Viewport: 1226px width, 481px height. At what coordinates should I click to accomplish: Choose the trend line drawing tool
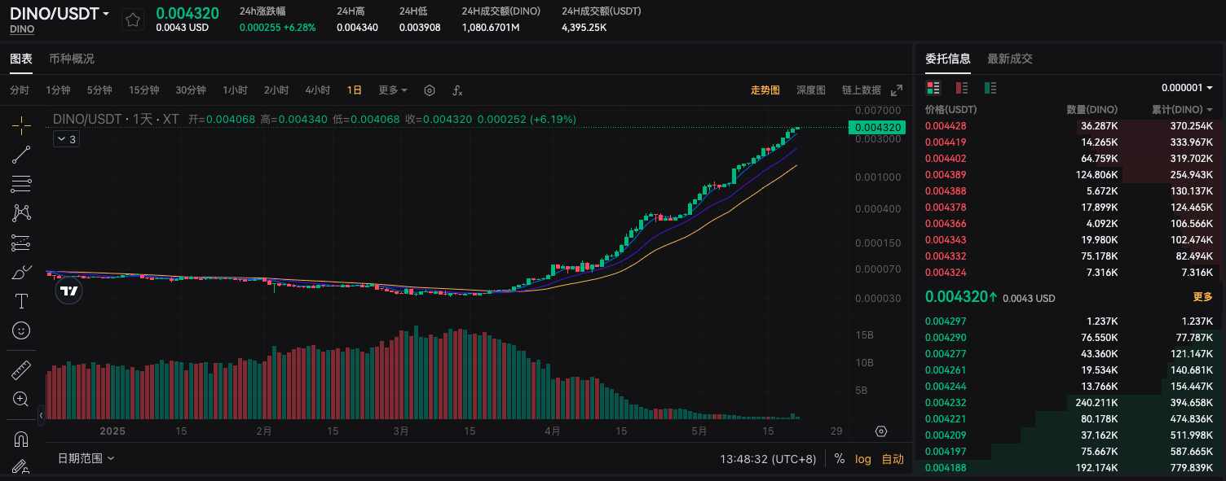tap(22, 155)
